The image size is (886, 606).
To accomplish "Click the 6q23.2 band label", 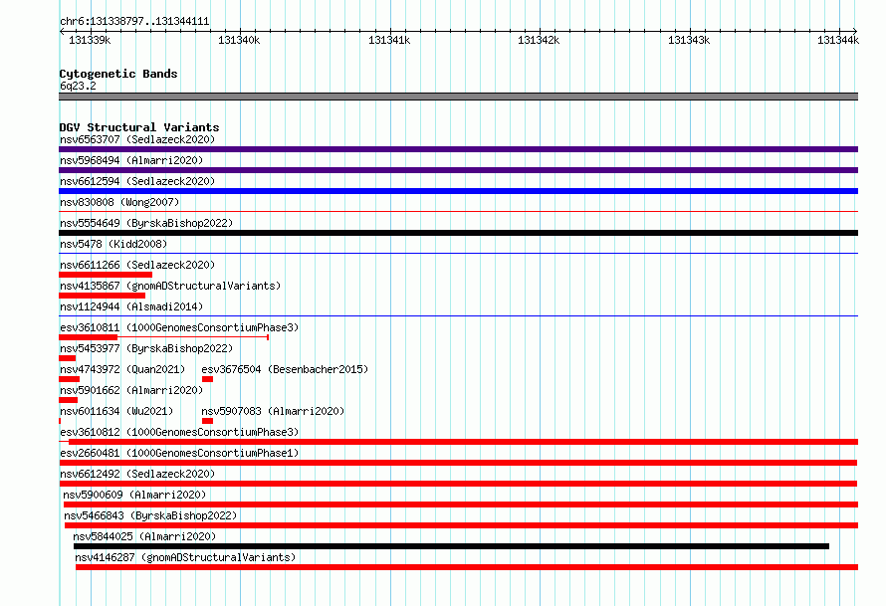I will 78,86.
